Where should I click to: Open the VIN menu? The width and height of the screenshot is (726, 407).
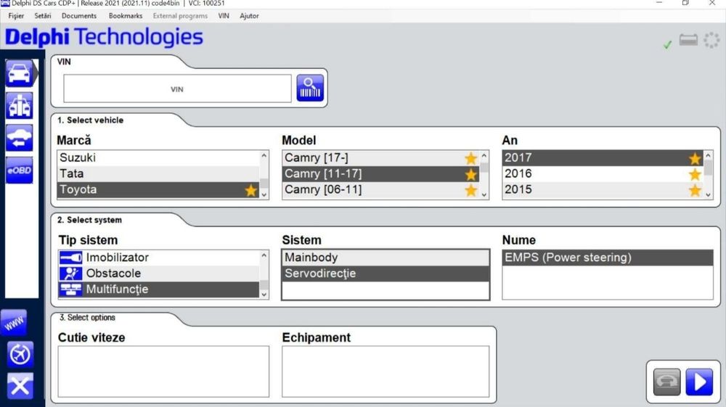click(x=224, y=16)
